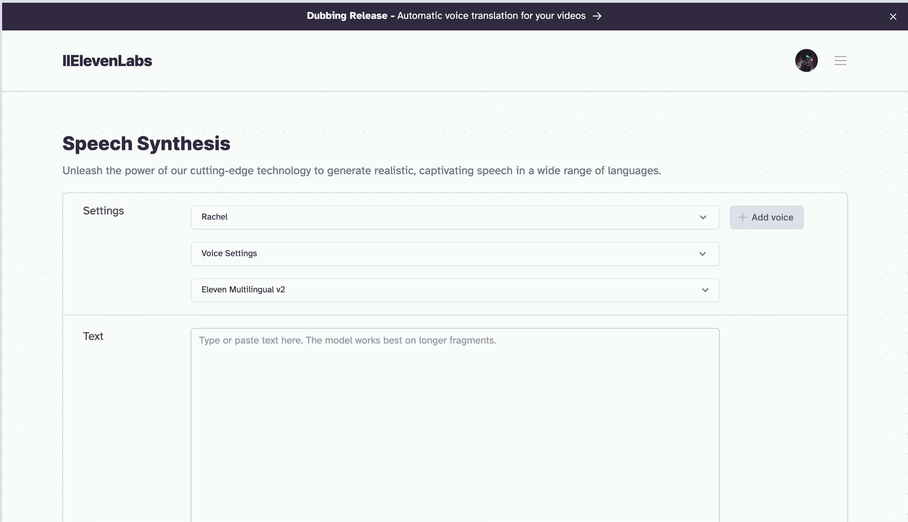Click the Text section label
The image size is (908, 522).
coord(93,336)
